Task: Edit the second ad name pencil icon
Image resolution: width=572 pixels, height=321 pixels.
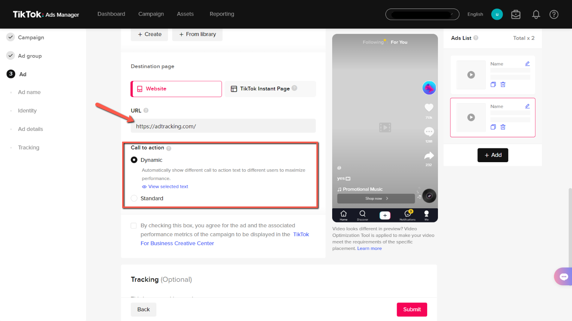Action: (x=527, y=106)
